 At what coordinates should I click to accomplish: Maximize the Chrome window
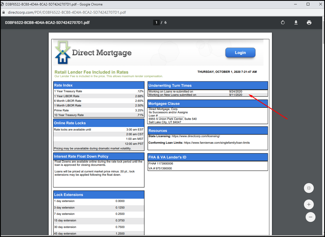tap(308, 4)
